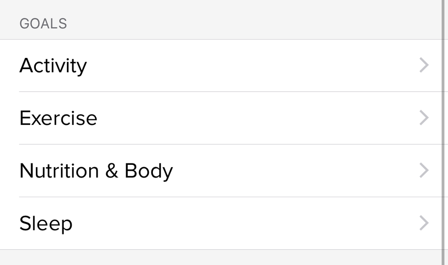Viewport: 448px width, 265px height.
Task: Click the chevron icon on Activity row
Action: 424,66
